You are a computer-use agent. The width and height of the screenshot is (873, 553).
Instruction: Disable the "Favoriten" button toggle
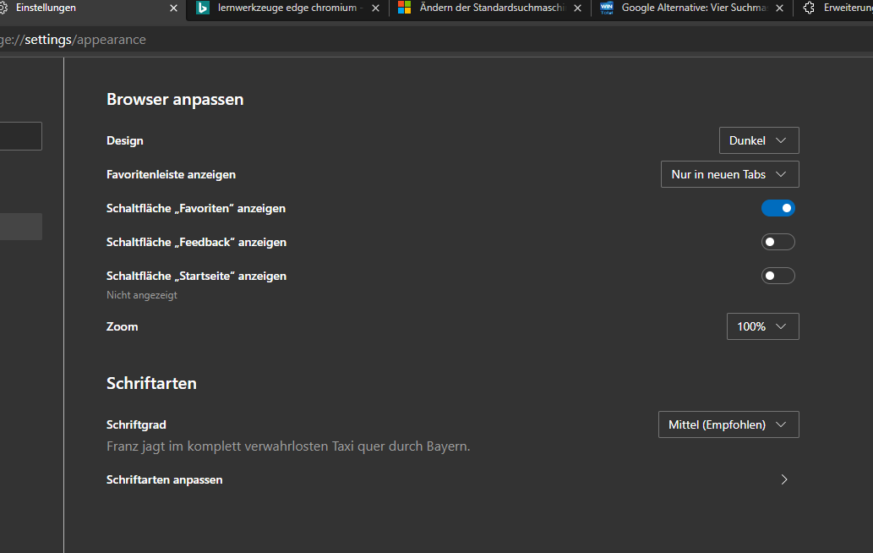778,208
